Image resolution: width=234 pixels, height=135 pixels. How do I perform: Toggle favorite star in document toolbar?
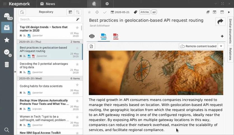click(x=89, y=12)
